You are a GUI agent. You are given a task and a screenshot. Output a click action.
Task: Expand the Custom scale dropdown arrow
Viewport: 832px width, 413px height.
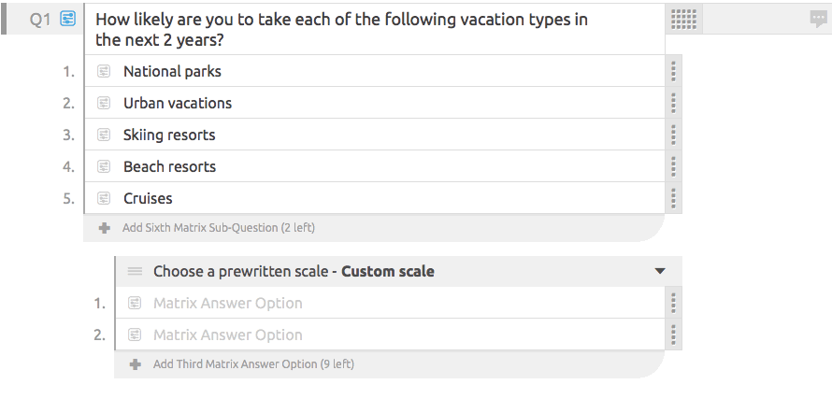pos(660,271)
